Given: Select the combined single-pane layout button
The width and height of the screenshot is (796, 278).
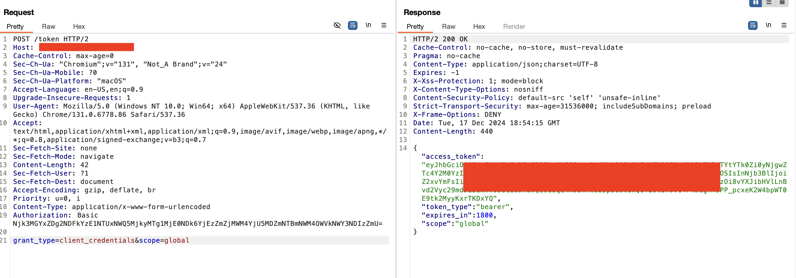Looking at the screenshot, I should point(782,3).
